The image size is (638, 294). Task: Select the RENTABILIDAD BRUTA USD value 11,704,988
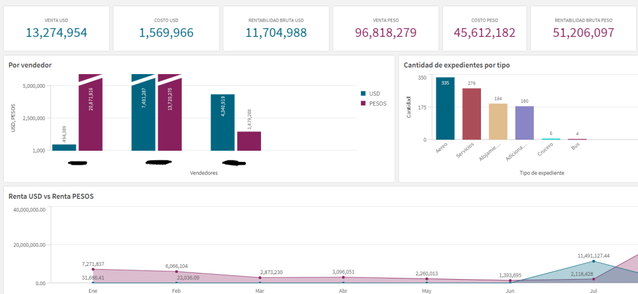click(276, 32)
